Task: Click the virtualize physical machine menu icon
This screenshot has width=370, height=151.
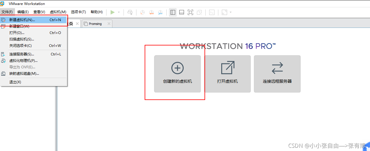Action: point(4,61)
